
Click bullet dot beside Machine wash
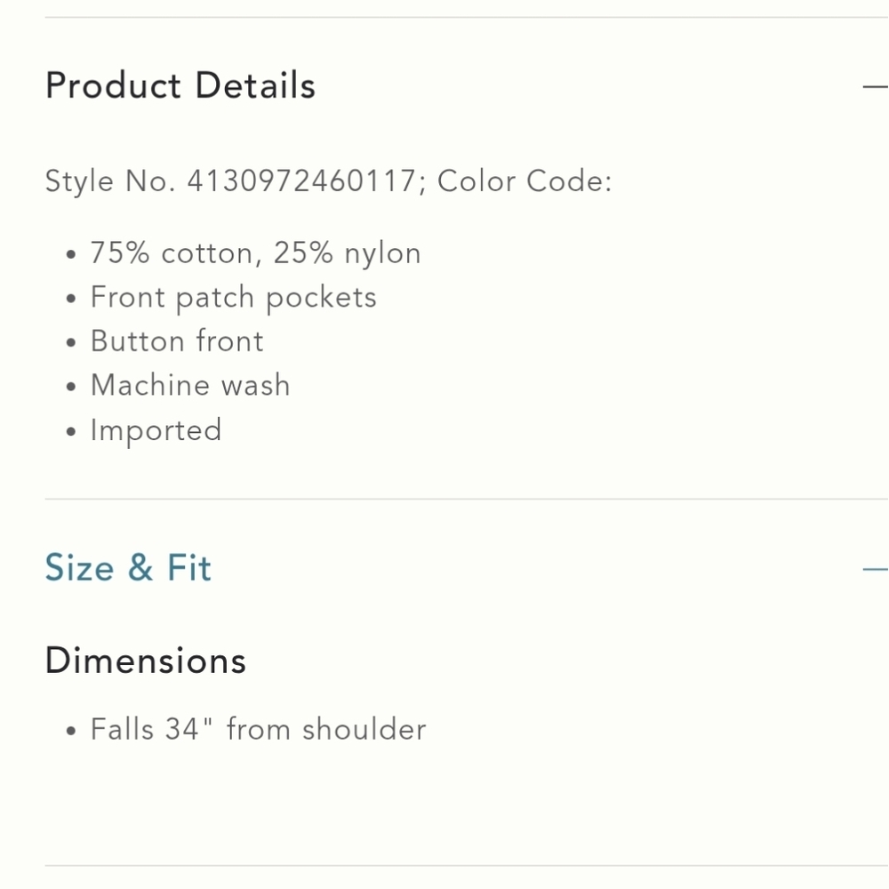[x=71, y=388]
